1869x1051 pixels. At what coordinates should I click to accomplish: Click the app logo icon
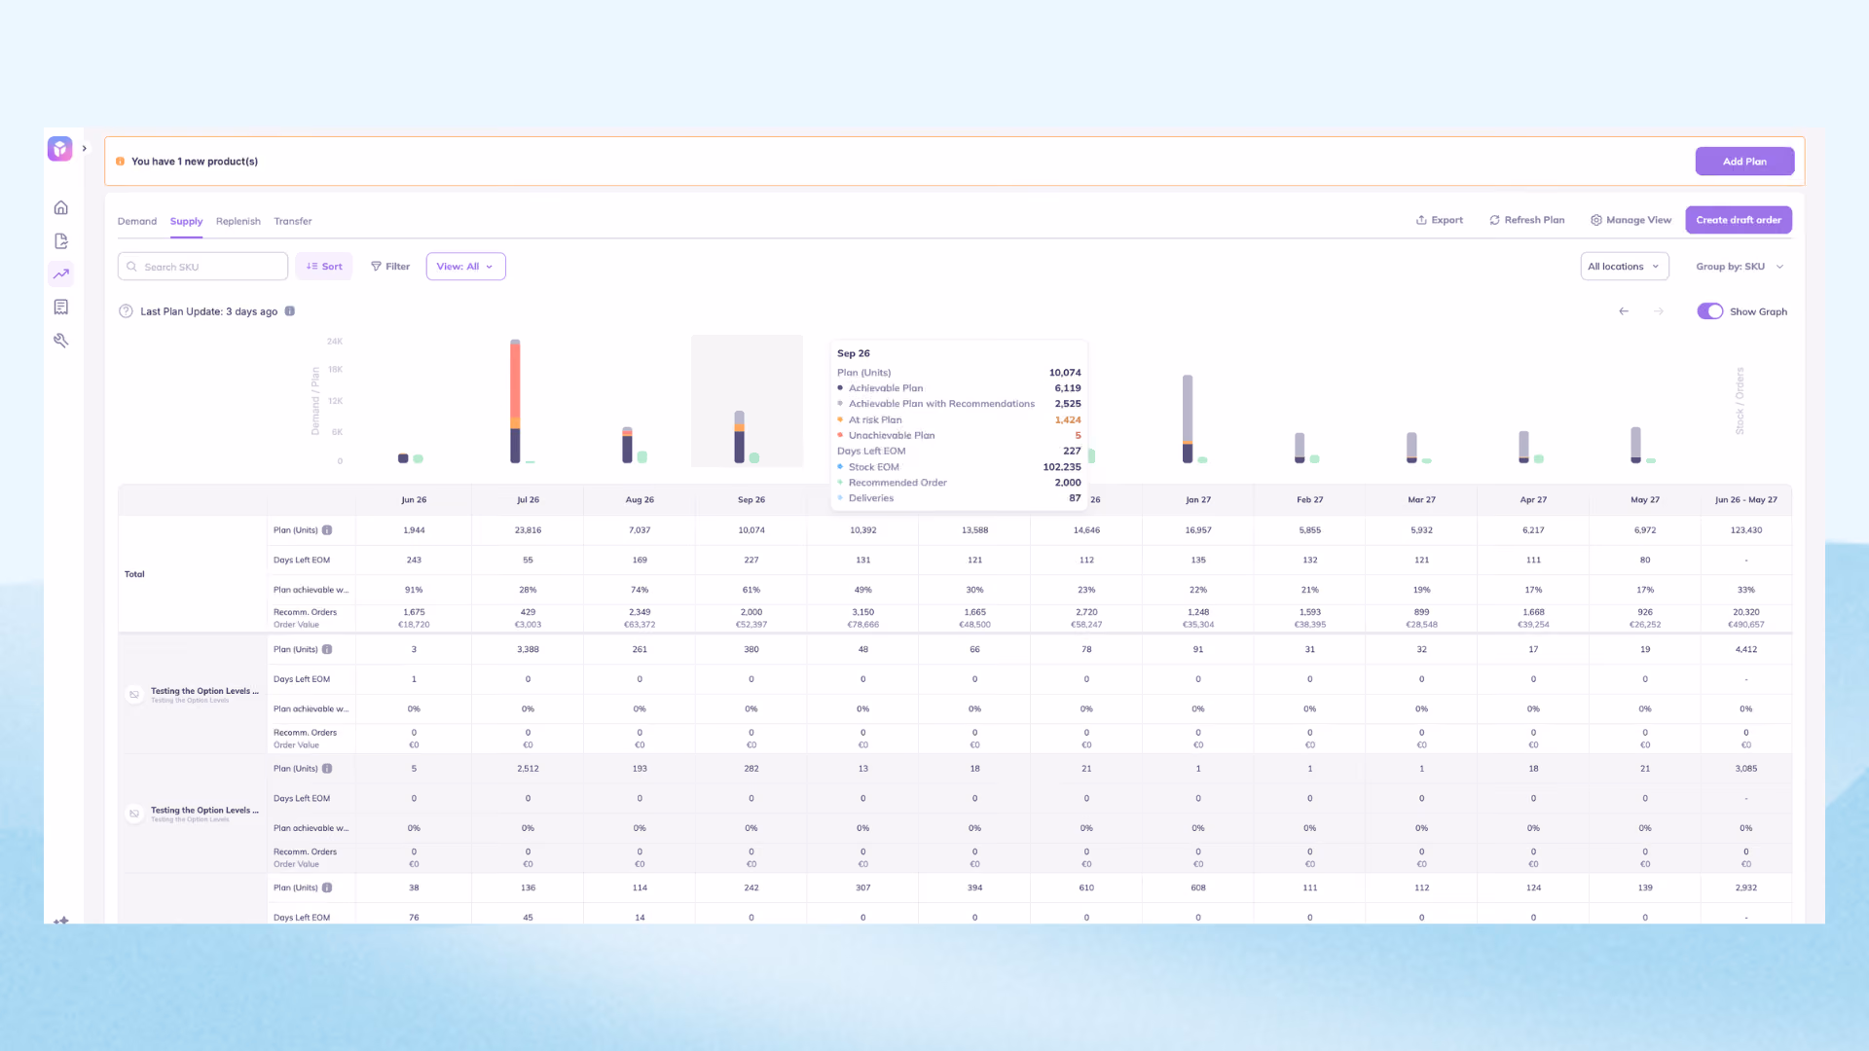[60, 149]
